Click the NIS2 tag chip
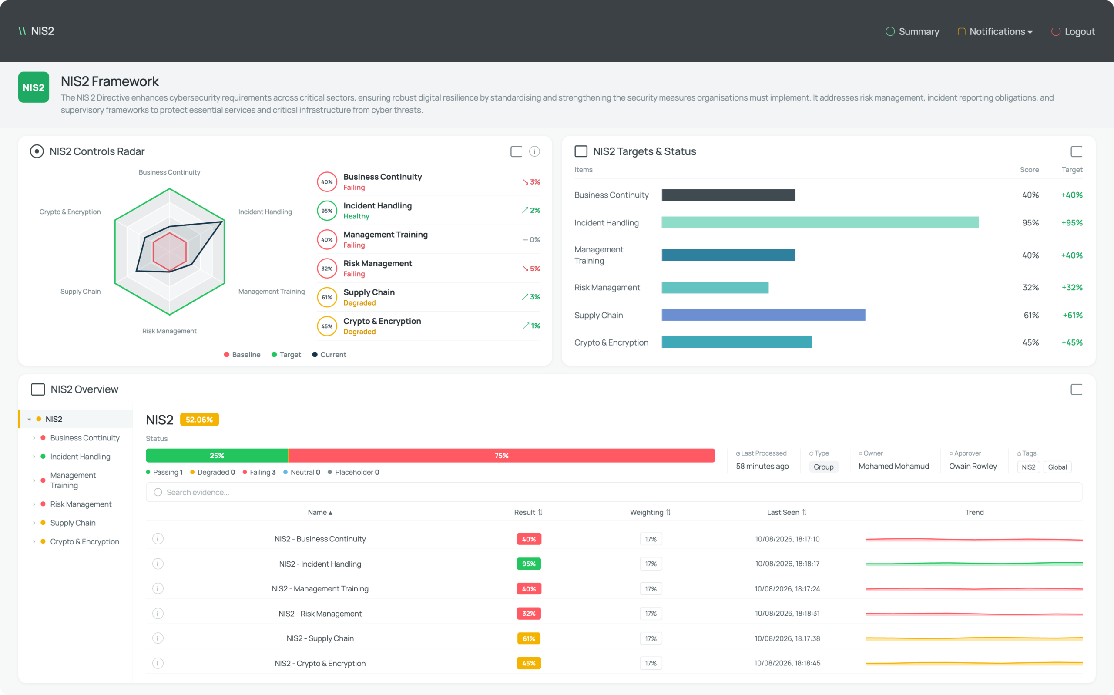 (x=1029, y=467)
